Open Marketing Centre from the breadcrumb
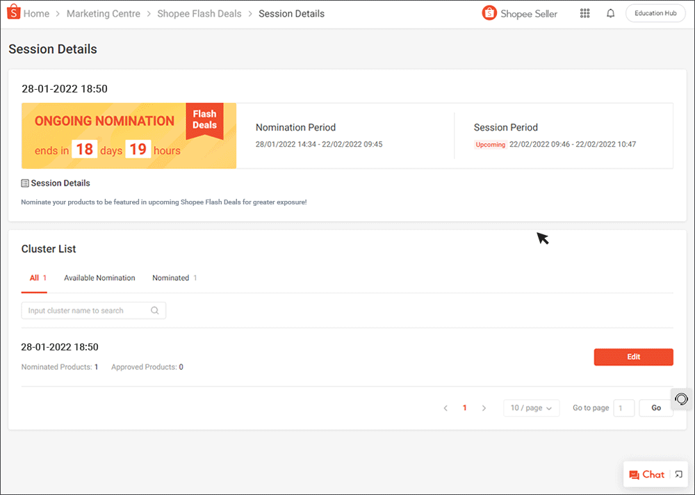 [x=103, y=13]
